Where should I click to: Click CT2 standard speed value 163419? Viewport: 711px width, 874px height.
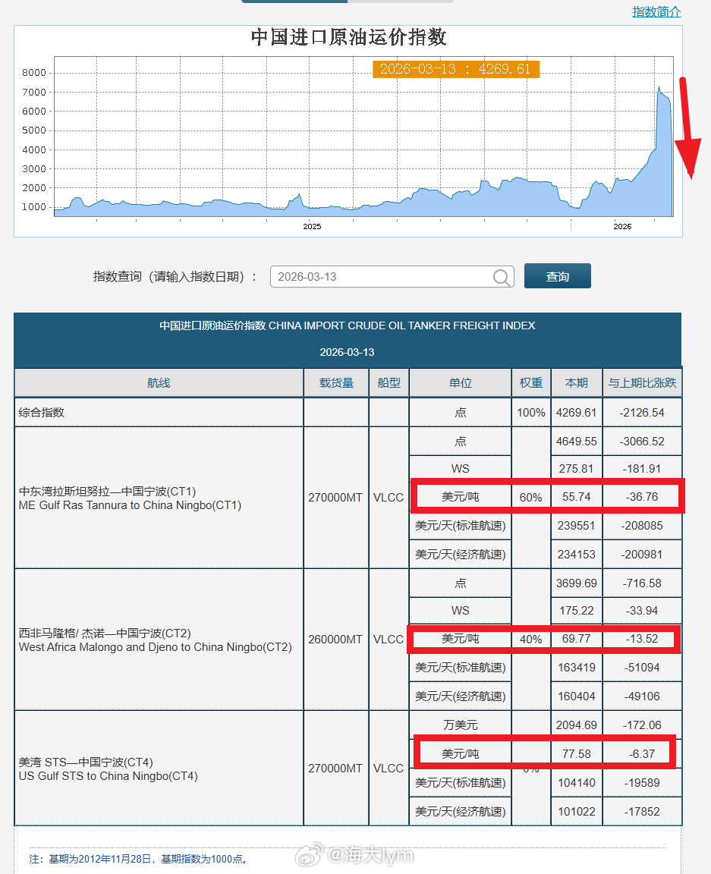tap(576, 667)
